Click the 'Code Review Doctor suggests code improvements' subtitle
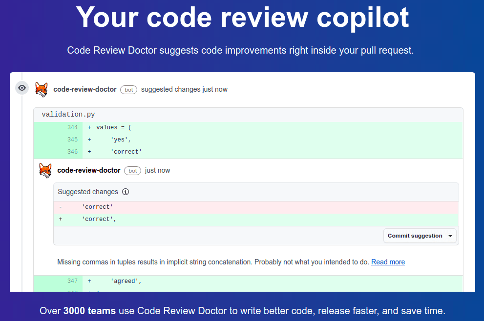Viewport: 484px width, 321px height. click(240, 50)
